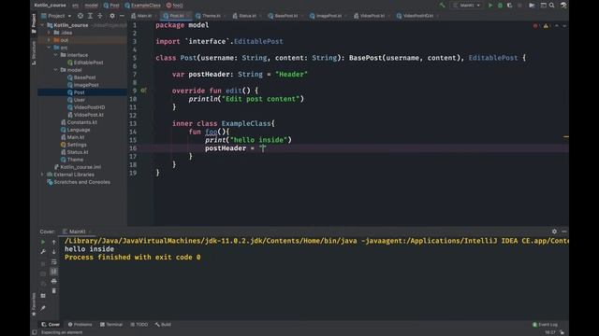Expand the .idea folder
The image size is (599, 336).
tap(49, 33)
